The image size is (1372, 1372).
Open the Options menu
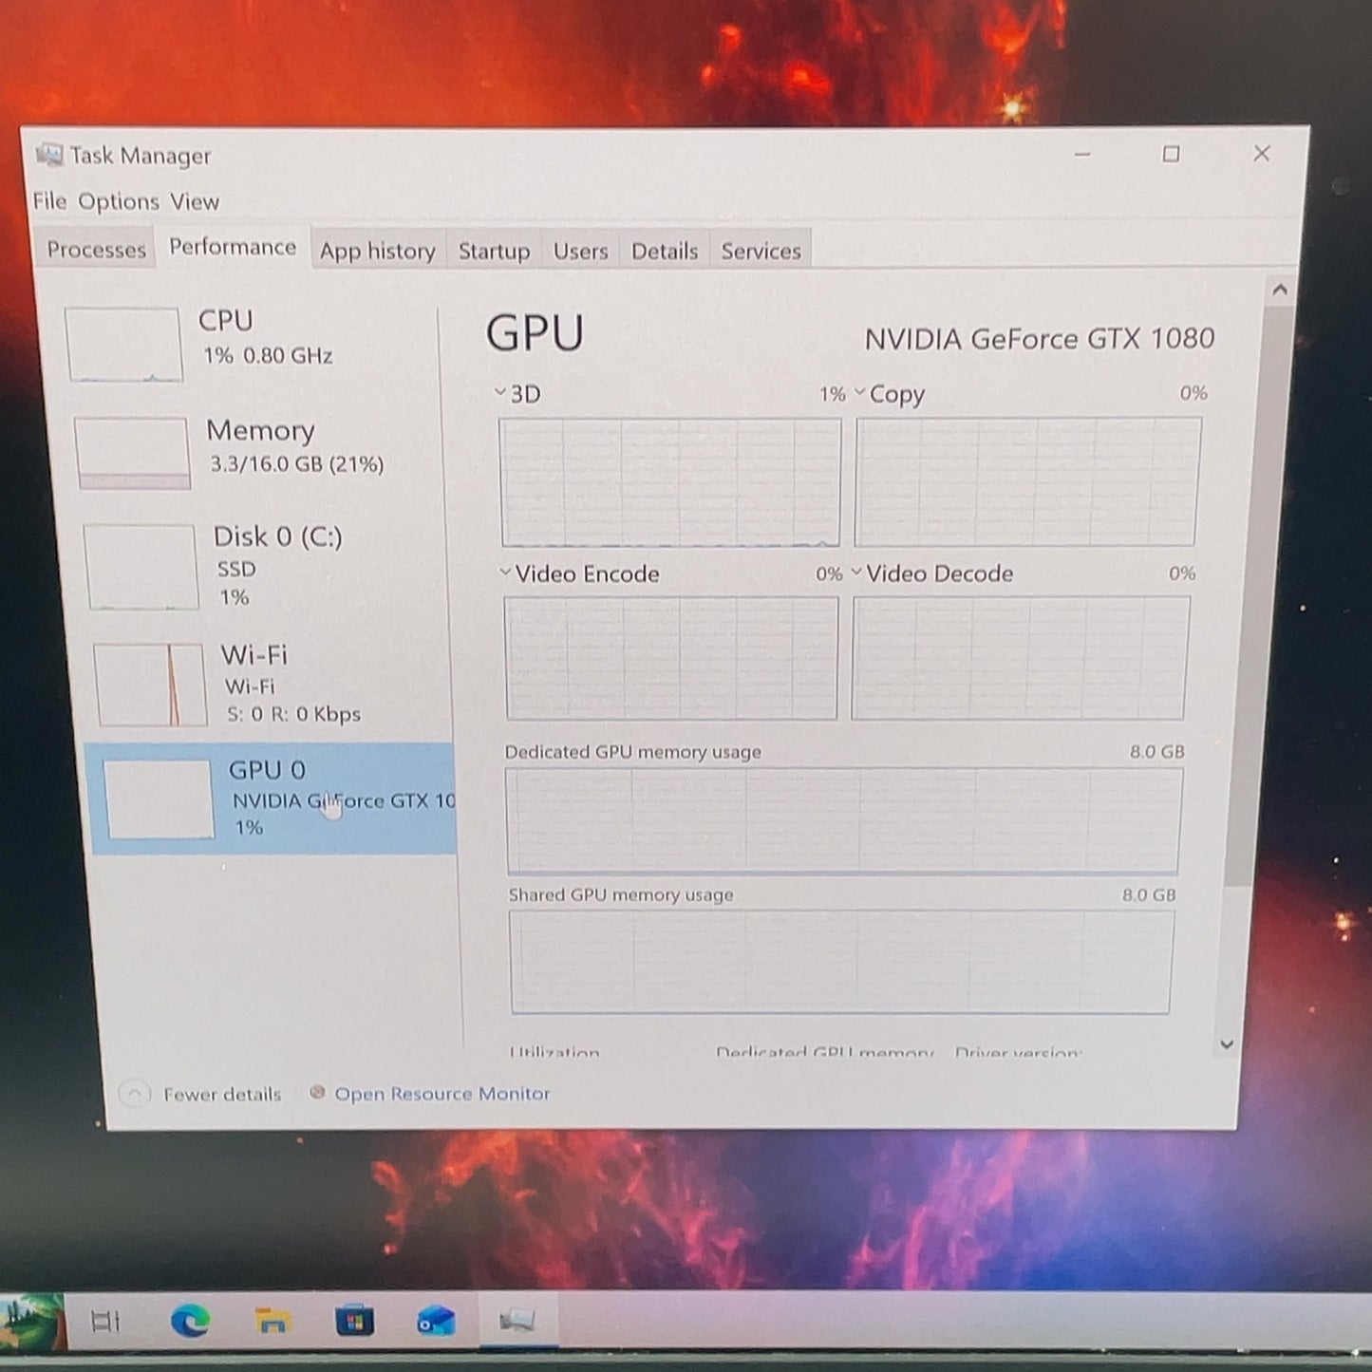(119, 201)
